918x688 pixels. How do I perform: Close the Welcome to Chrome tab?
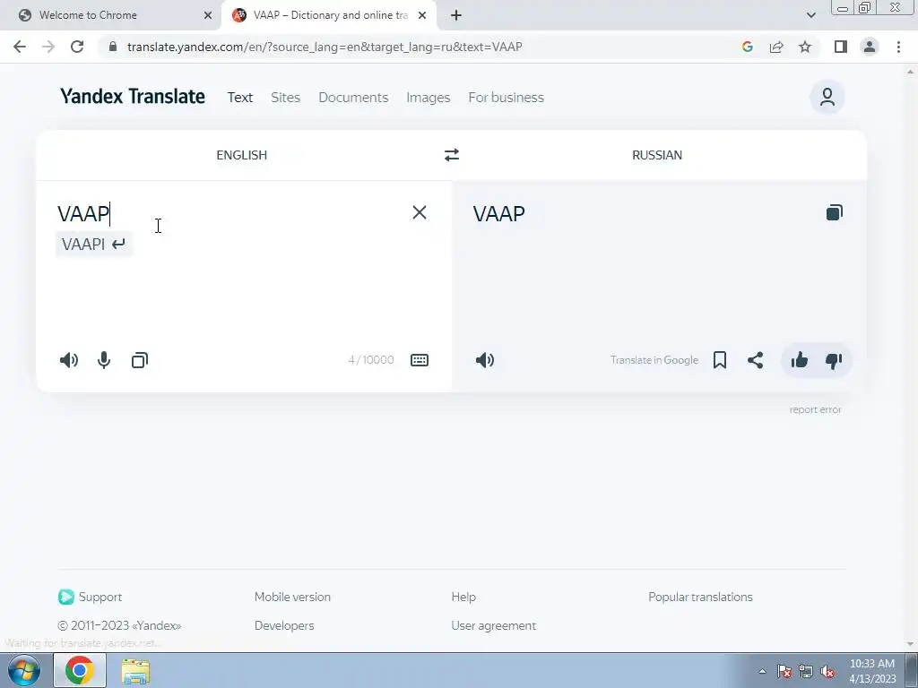pyautogui.click(x=208, y=15)
